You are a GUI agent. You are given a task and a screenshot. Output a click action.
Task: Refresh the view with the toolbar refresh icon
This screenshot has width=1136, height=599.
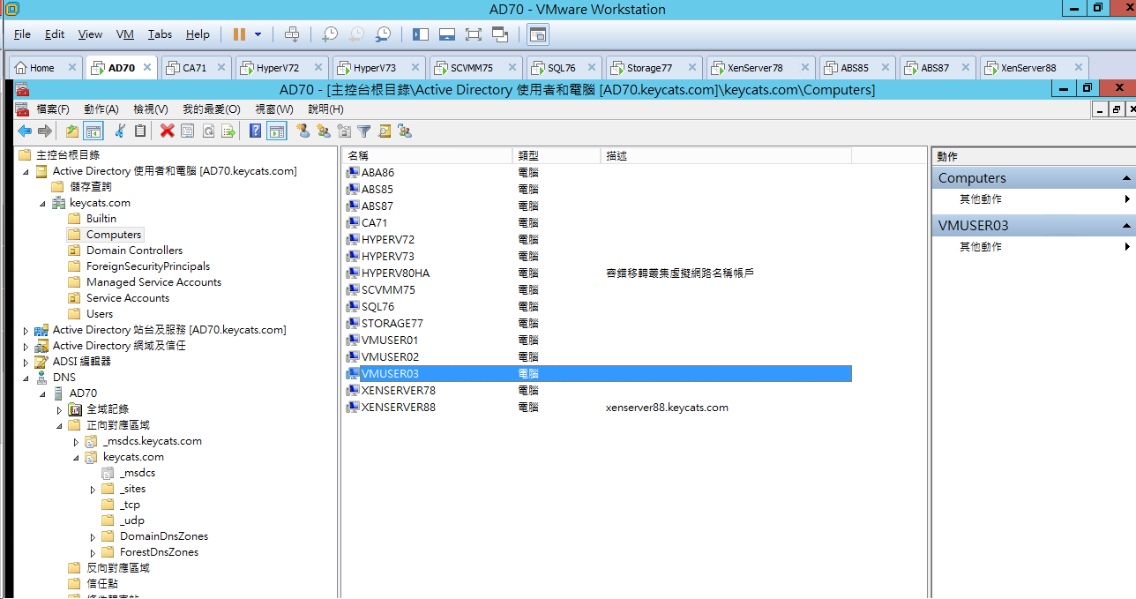208,131
